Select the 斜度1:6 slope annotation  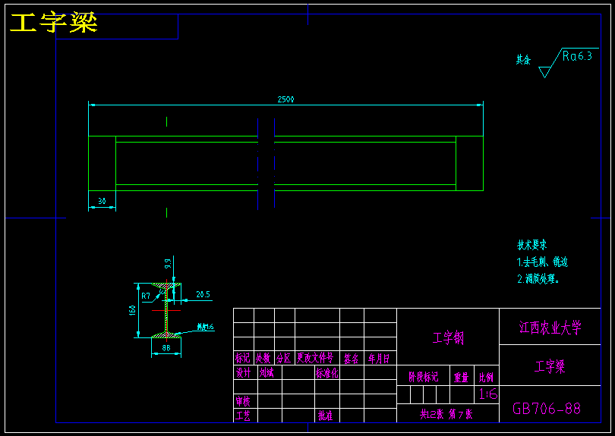pyautogui.click(x=205, y=327)
